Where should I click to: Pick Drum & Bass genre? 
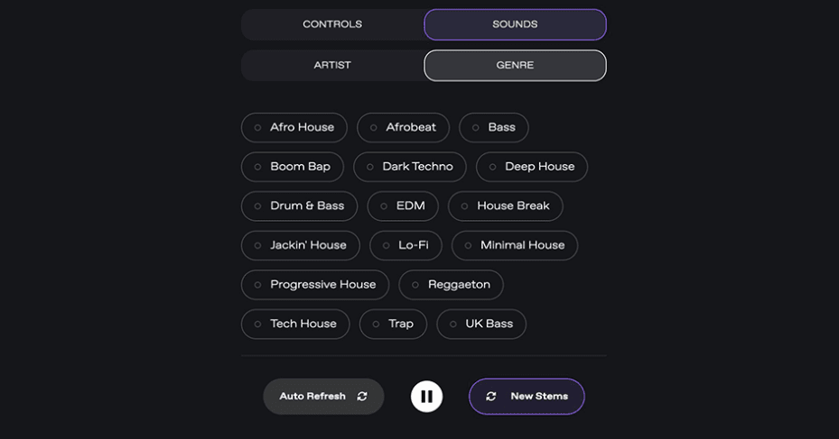(299, 206)
